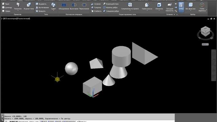Open the ЮЗ изометрия view menu
This screenshot has height=122, width=217.
click(10, 19)
